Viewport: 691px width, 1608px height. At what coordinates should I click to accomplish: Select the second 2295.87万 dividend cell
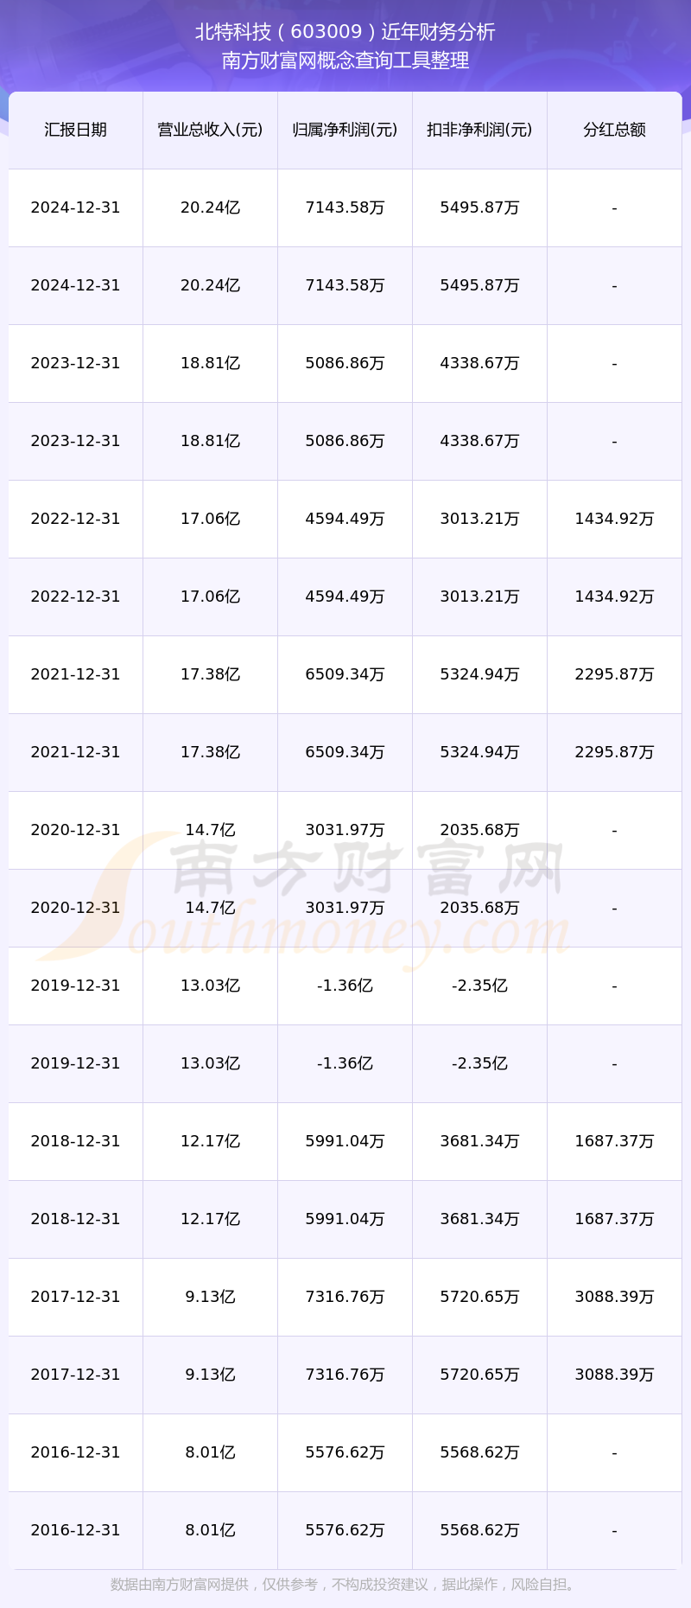click(614, 752)
